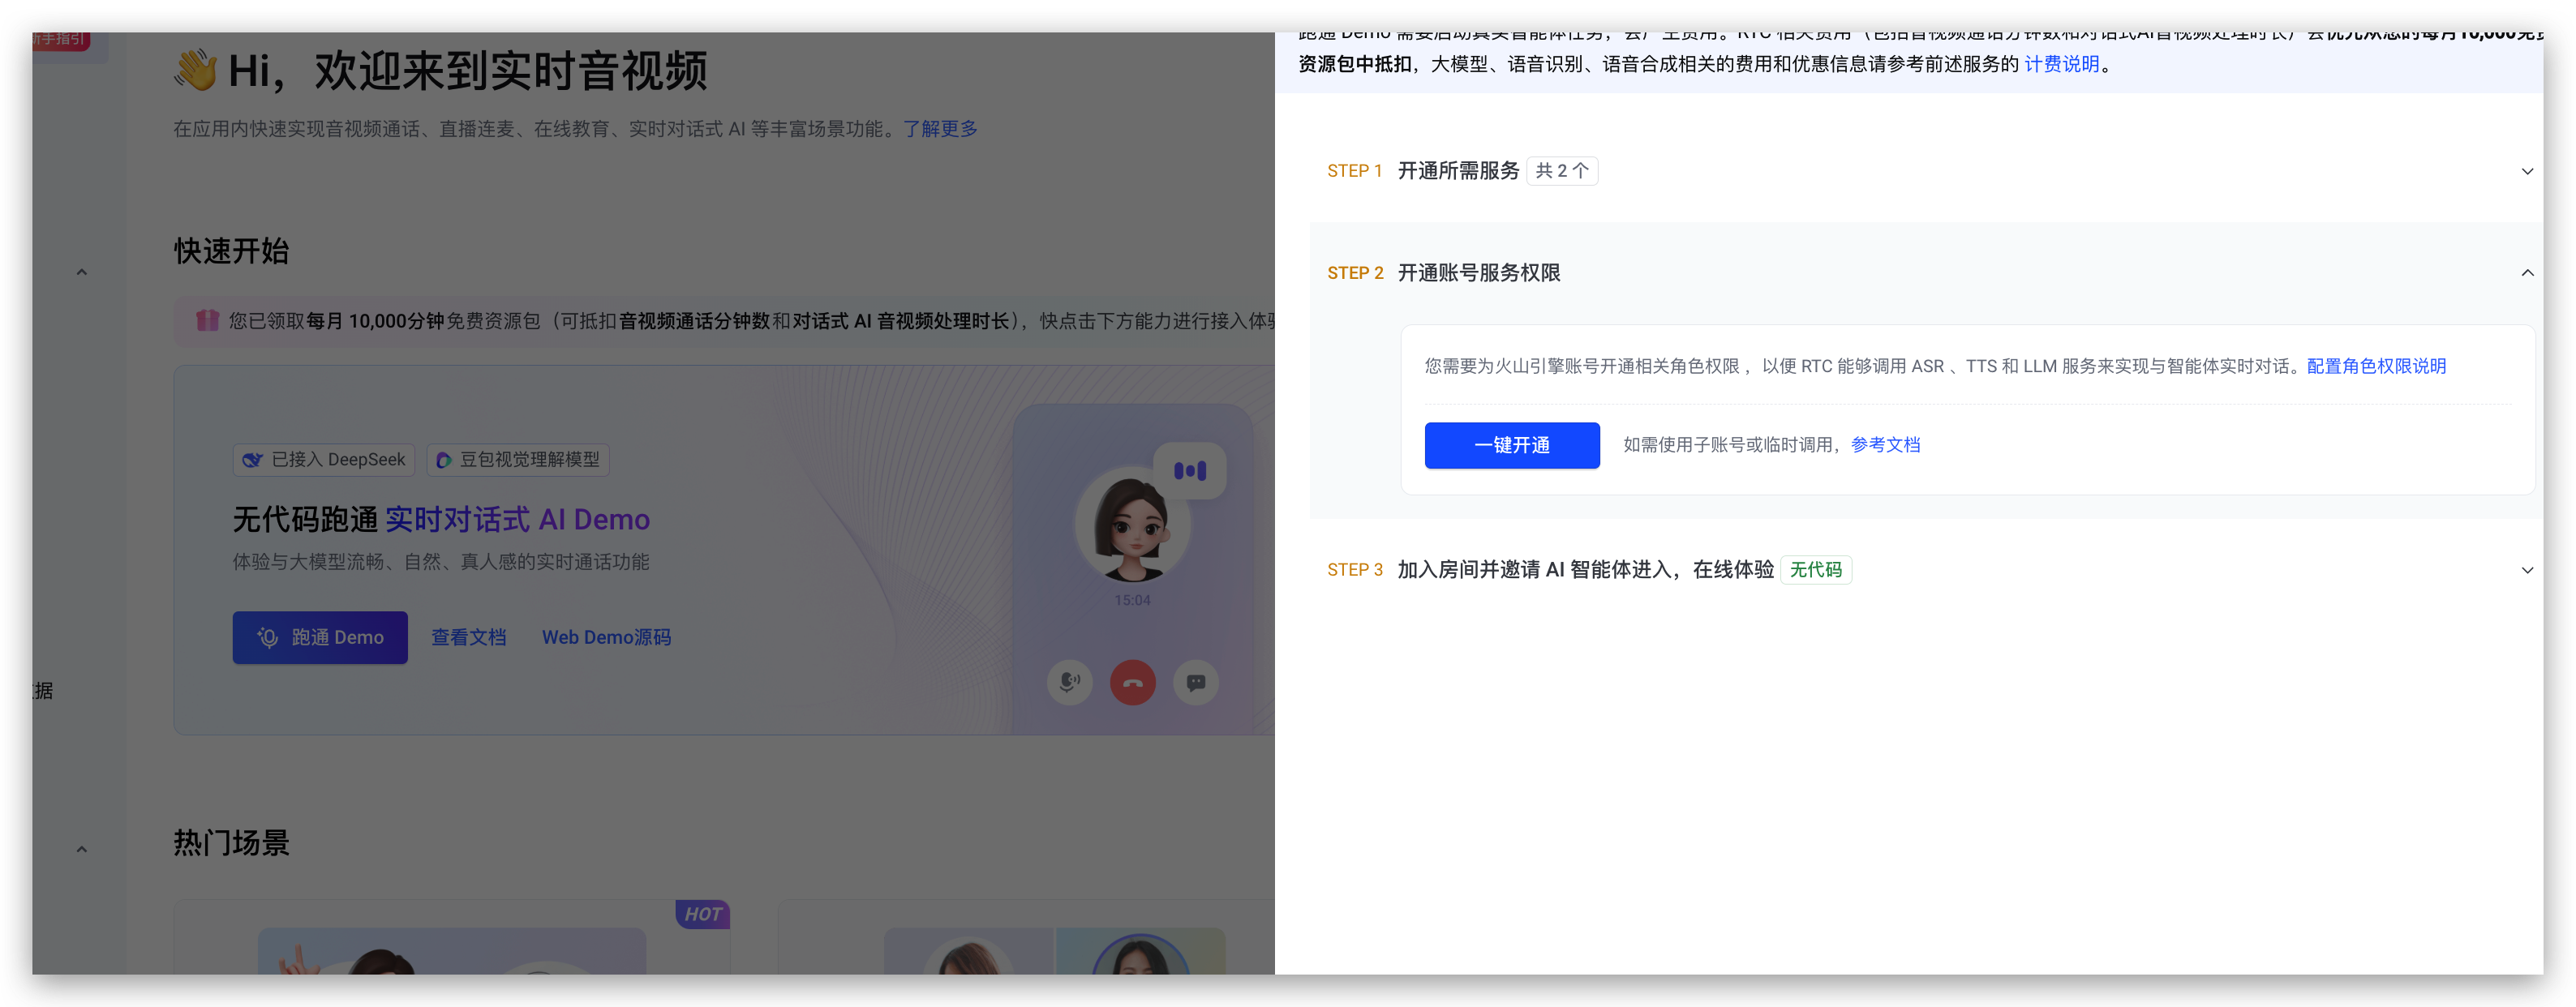This screenshot has width=2576, height=1007.
Task: Click the 跑通 Demo button
Action: pos(320,637)
